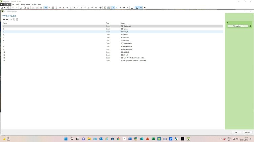This screenshot has width=254, height=142.
Task: Select camera preset 5 in toolbar
Action: 78,8
